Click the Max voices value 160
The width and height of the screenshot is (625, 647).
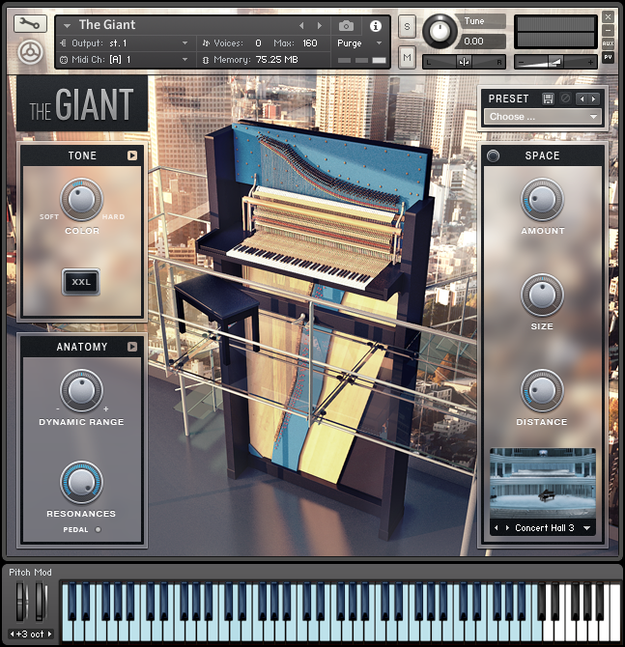(x=310, y=42)
